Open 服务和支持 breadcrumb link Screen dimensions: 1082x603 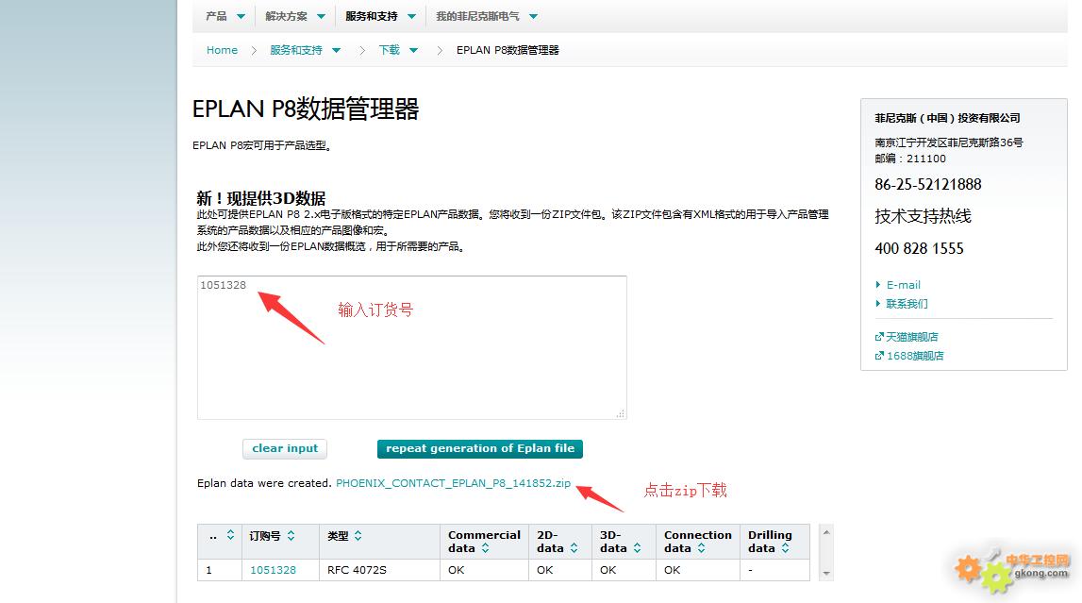click(x=296, y=50)
